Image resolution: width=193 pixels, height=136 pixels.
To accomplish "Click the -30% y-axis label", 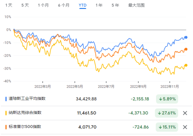I will [x=7, y=68].
